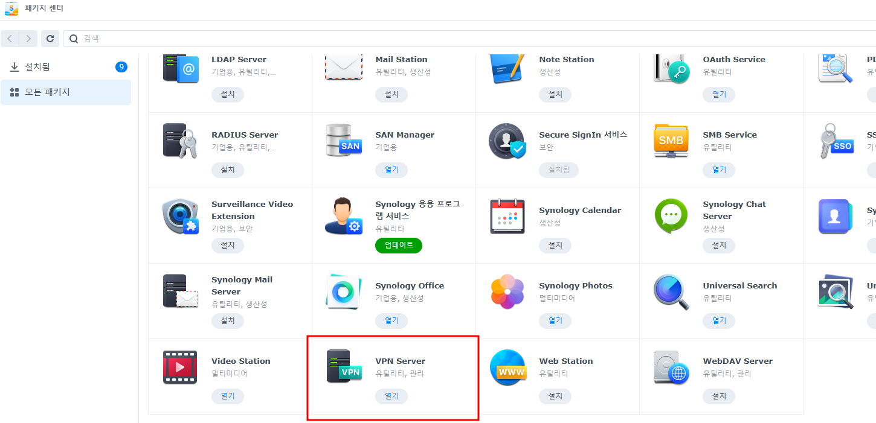The image size is (876, 423).
Task: Click the Mail Station envelope icon
Action: click(x=344, y=66)
